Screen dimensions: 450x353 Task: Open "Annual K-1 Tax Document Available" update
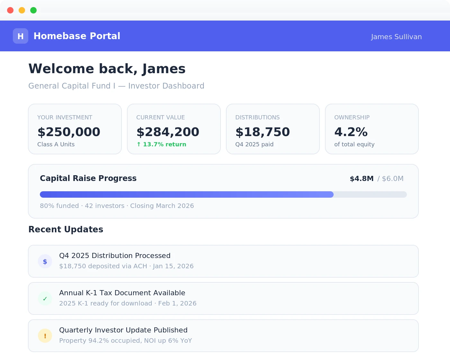[x=223, y=298]
